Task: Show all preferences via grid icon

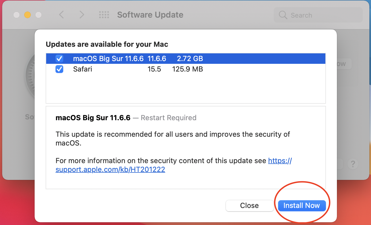Action: pos(104,15)
